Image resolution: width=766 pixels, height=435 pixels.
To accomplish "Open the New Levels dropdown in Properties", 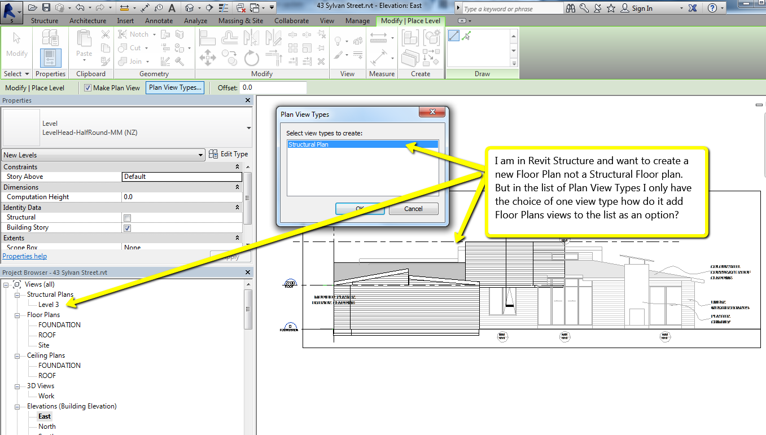I will 103,155.
